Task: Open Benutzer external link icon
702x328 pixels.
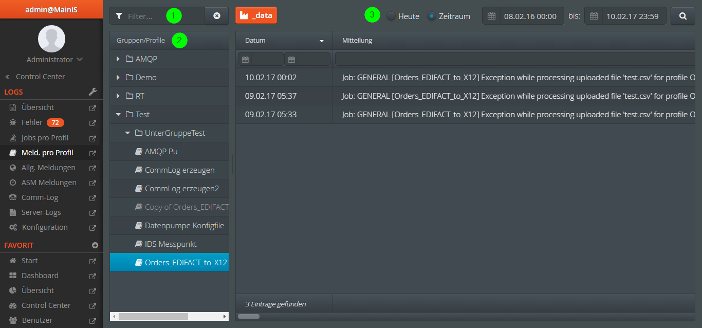Action: (x=93, y=320)
